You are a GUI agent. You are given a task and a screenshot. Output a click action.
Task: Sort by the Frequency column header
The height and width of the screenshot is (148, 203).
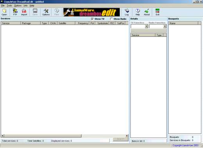coord(82,23)
